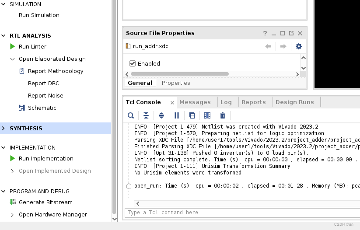Click the Generate Bitstream icon
This screenshot has width=360, height=230.
pyautogui.click(x=13, y=202)
